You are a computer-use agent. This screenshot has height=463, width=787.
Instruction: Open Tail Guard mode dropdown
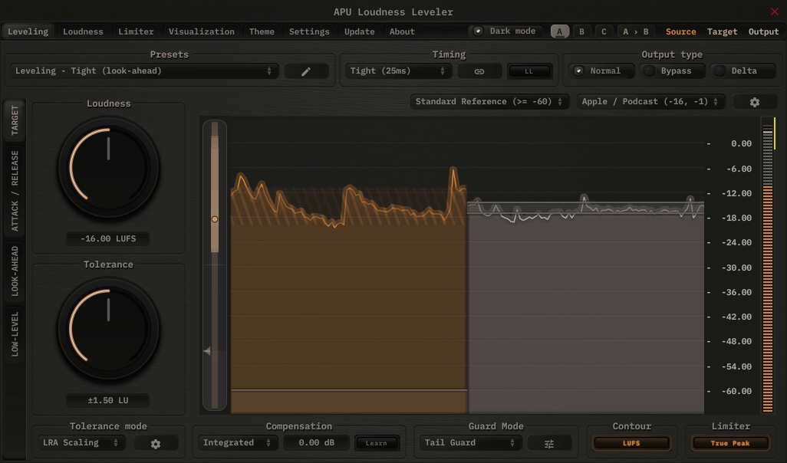470,443
